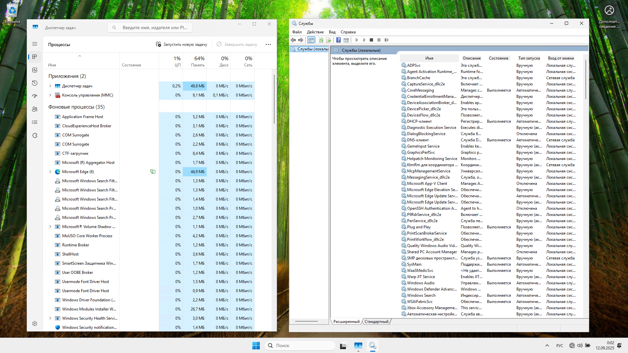628x353 pixels.
Task: Focus the Task Manager search field
Action: point(150,27)
